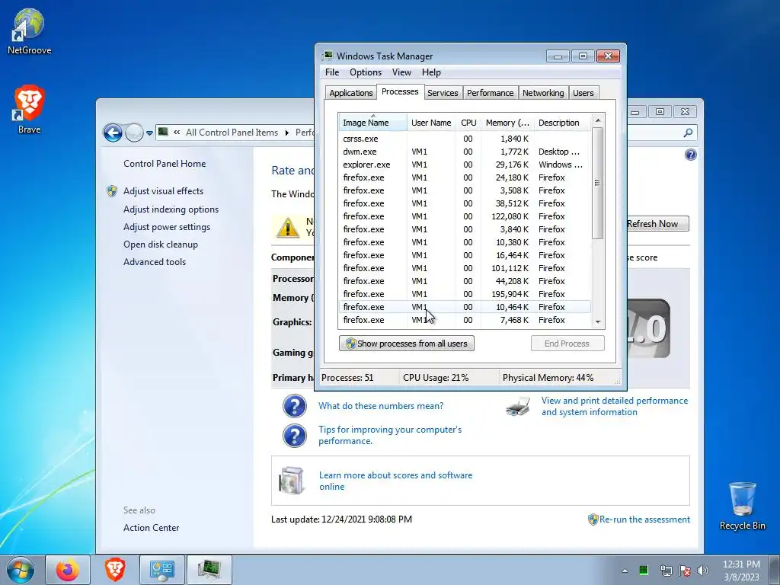Screen dimensions: 780x585
Task: Click the process list scrollbar thumb
Action: (x=598, y=183)
